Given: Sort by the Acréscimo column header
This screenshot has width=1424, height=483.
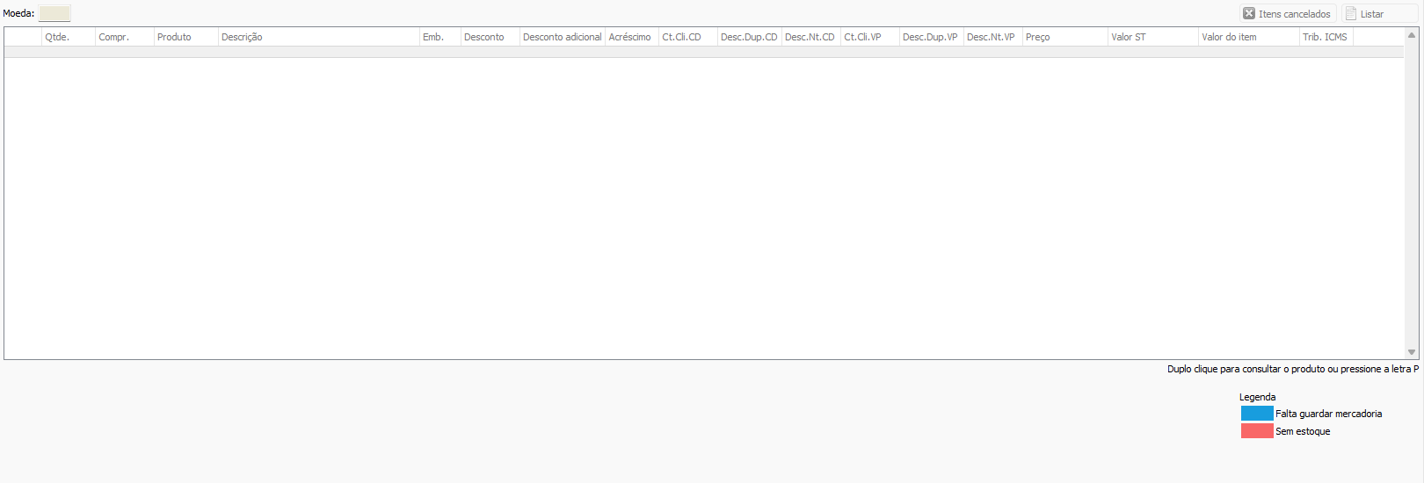Looking at the screenshot, I should point(631,37).
